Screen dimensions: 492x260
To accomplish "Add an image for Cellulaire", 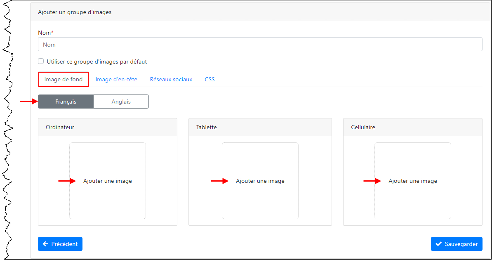I will click(x=412, y=181).
